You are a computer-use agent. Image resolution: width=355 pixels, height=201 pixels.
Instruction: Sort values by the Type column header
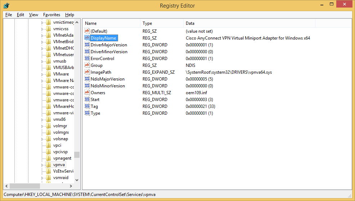(162, 23)
